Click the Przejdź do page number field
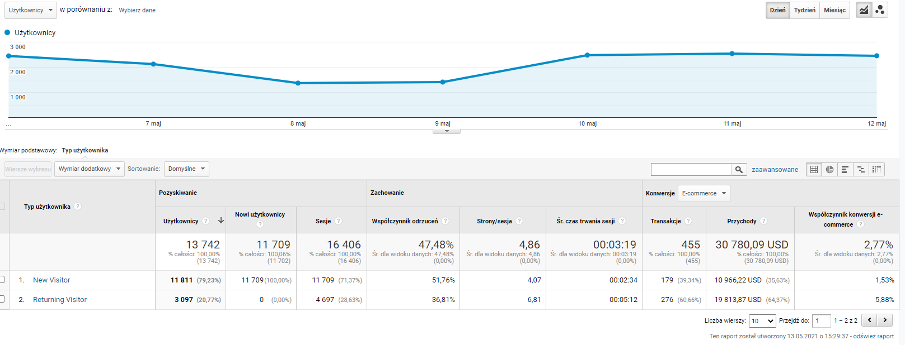The image size is (905, 345). tap(822, 320)
